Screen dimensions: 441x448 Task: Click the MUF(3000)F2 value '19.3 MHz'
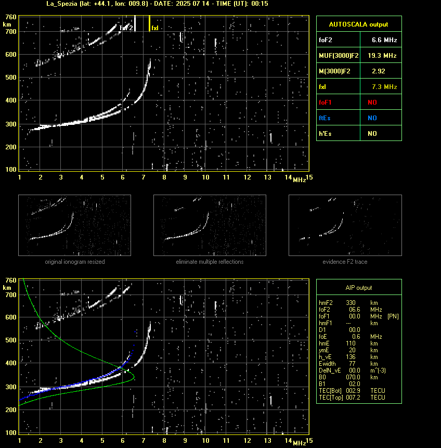coord(382,56)
